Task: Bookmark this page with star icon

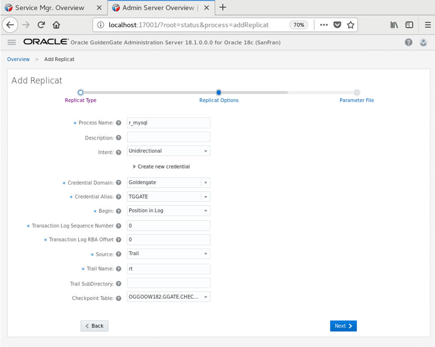Action: [x=351, y=25]
